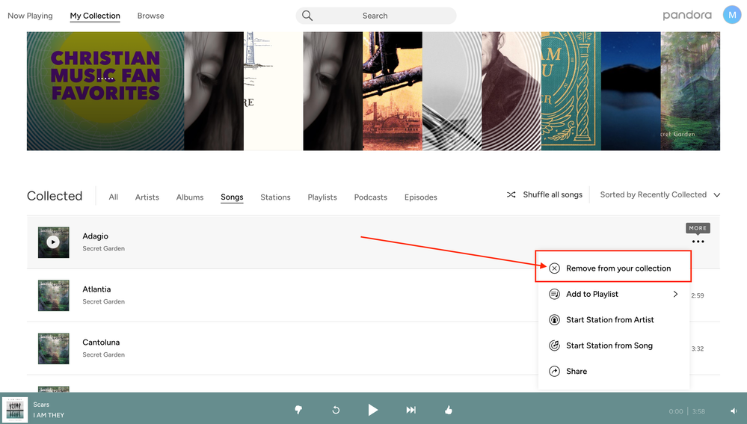The height and width of the screenshot is (424, 747).
Task: Filter collection by Playlists
Action: tap(322, 197)
